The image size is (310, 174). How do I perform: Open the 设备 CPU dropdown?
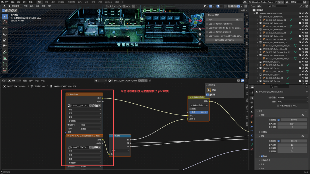click(292, 102)
